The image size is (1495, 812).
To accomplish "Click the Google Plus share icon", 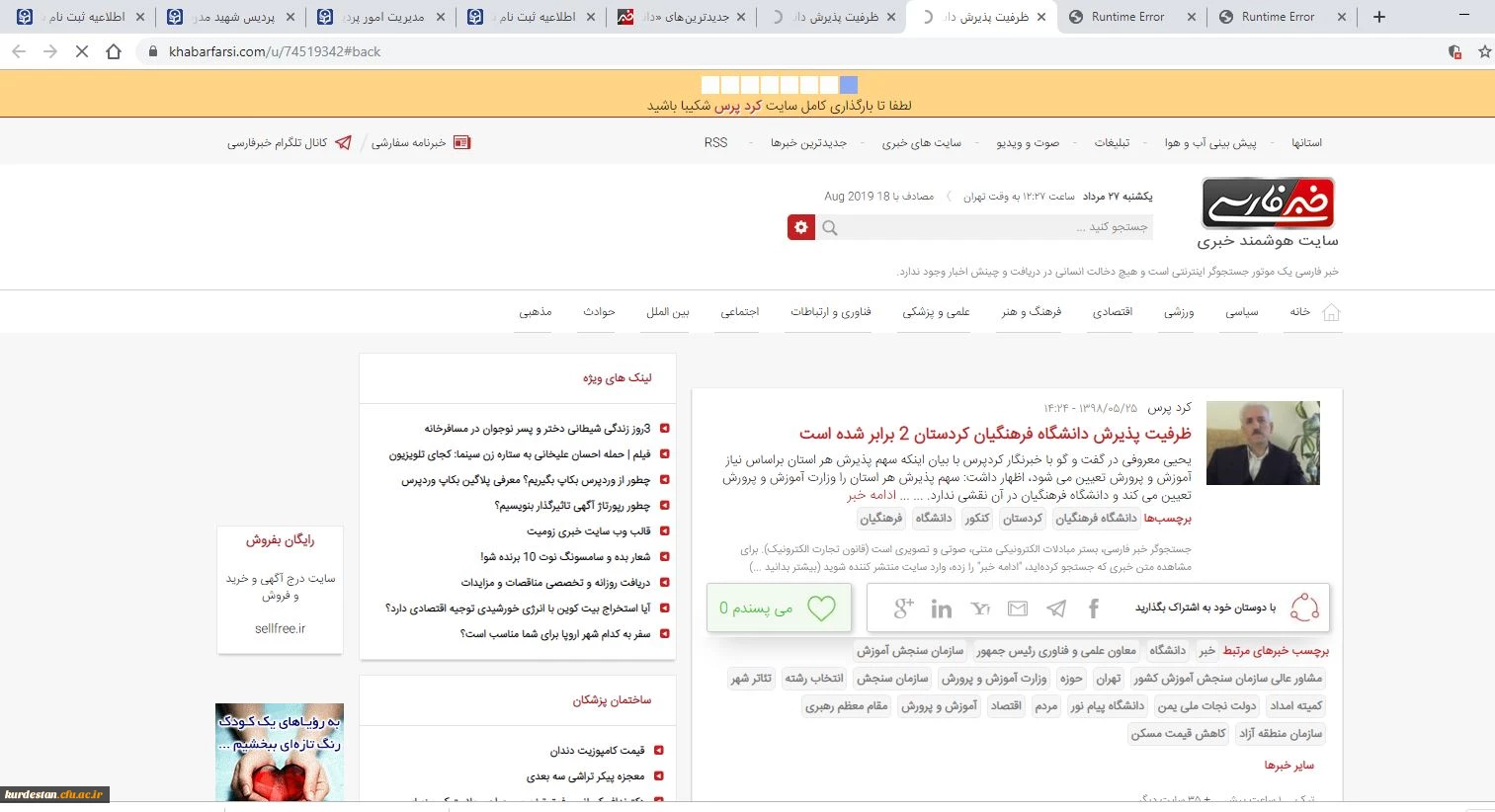I will coord(902,609).
